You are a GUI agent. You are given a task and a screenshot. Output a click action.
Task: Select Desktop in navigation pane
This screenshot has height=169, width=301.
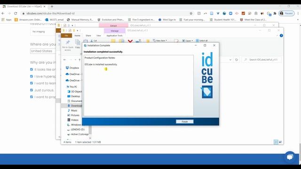[73, 96]
